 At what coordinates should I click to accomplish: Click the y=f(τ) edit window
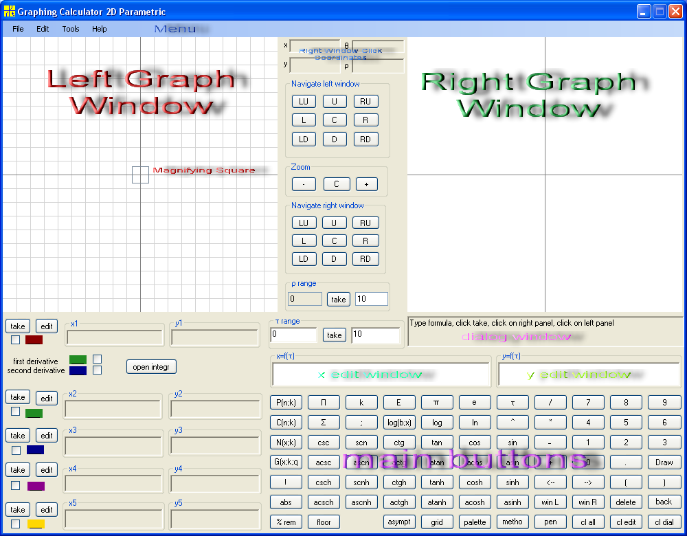588,375
